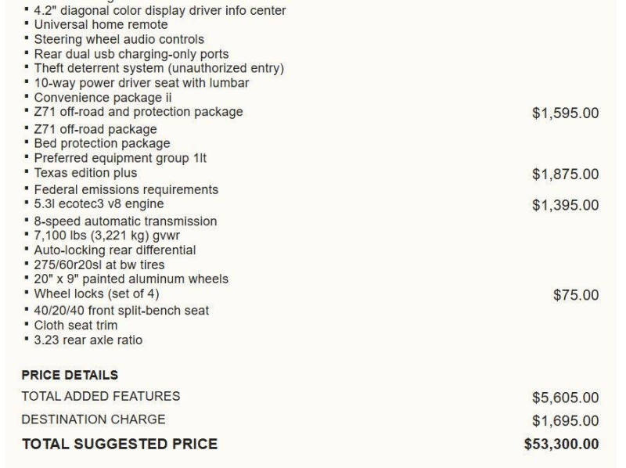The height and width of the screenshot is (468, 626).
Task: Click the 5.3l ecotec3 v8 engine entry
Action: click(99, 203)
